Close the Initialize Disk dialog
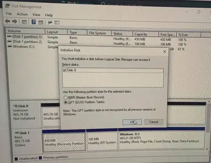Screen dimensions: 211x163 [165, 52]
